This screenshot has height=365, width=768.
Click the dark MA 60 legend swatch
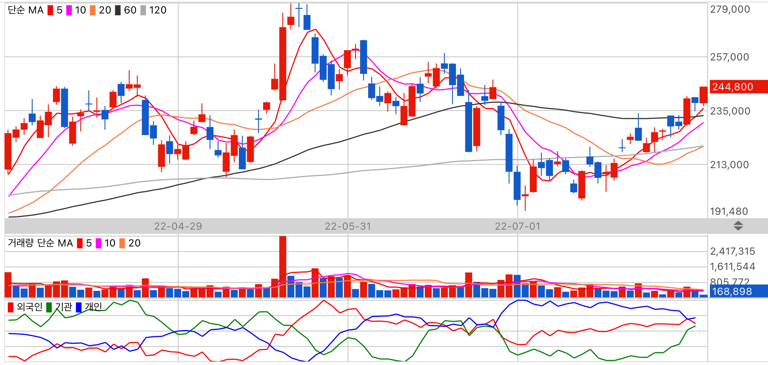(x=118, y=10)
